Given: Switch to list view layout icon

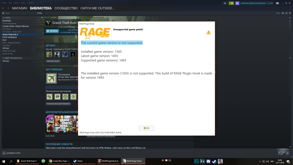Looking at the screenshot, I should pyautogui.click(x=286, y=13).
